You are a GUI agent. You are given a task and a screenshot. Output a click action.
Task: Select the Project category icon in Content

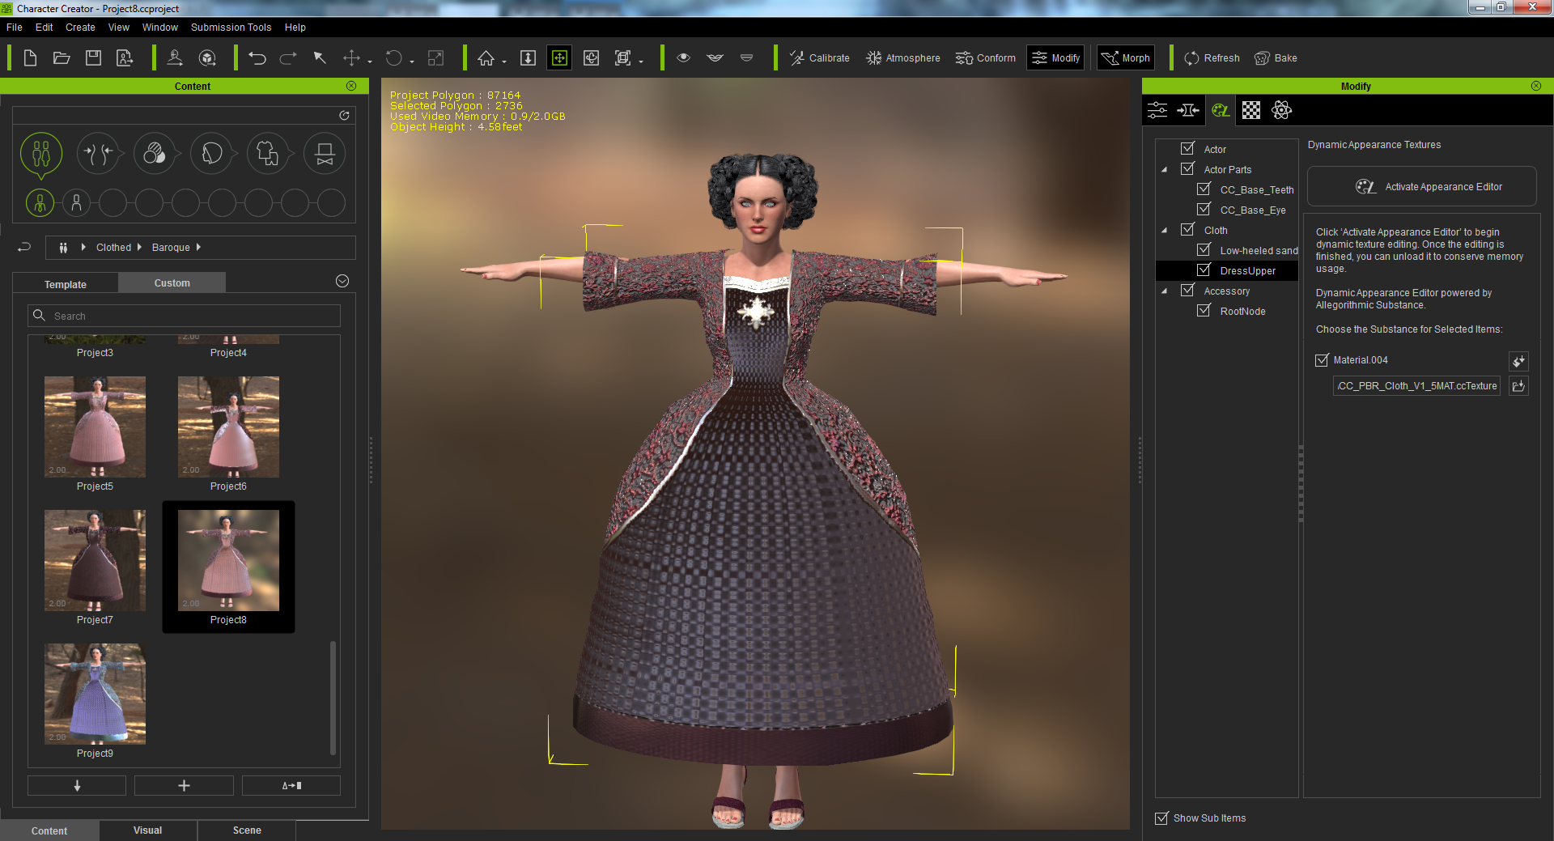click(41, 154)
